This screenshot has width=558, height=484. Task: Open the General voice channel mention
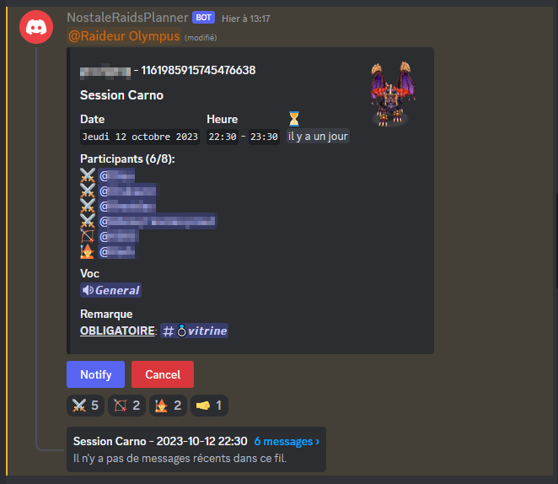coord(110,290)
